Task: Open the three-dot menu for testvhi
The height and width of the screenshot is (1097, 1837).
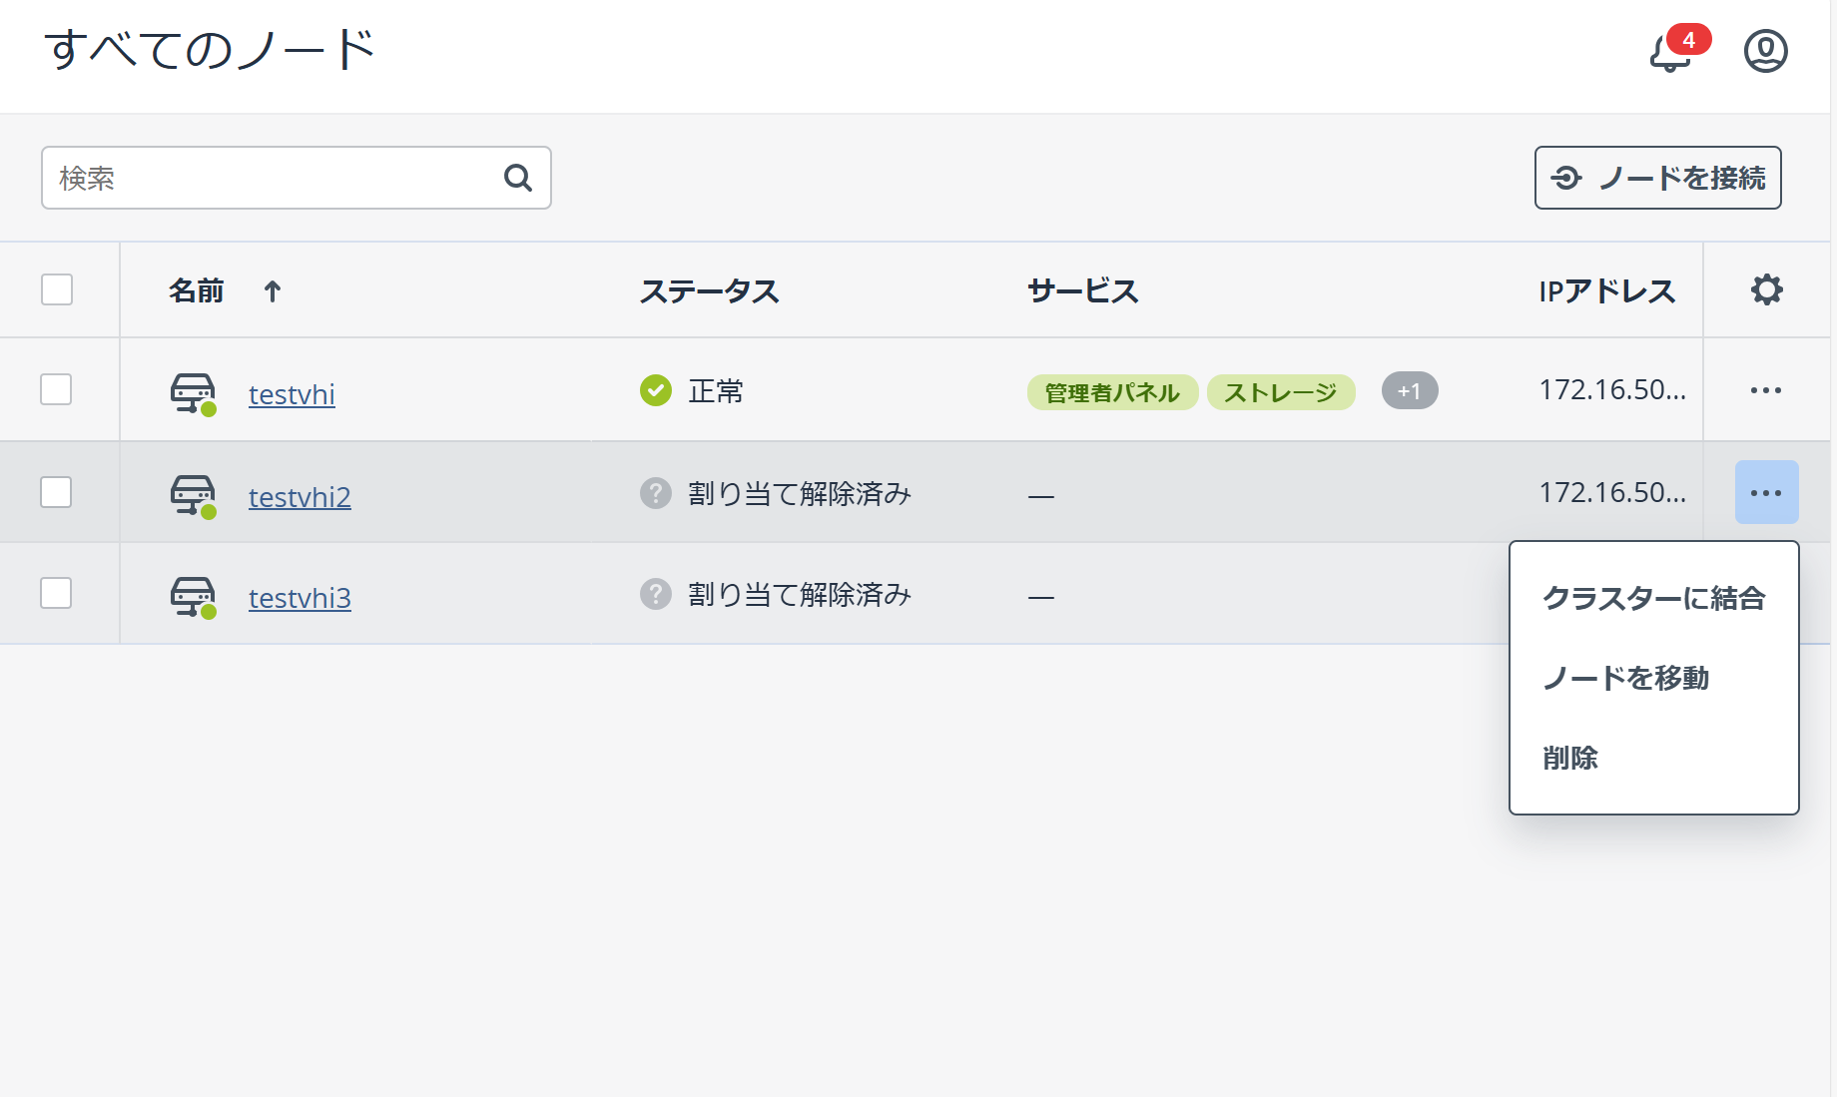Action: tap(1766, 390)
